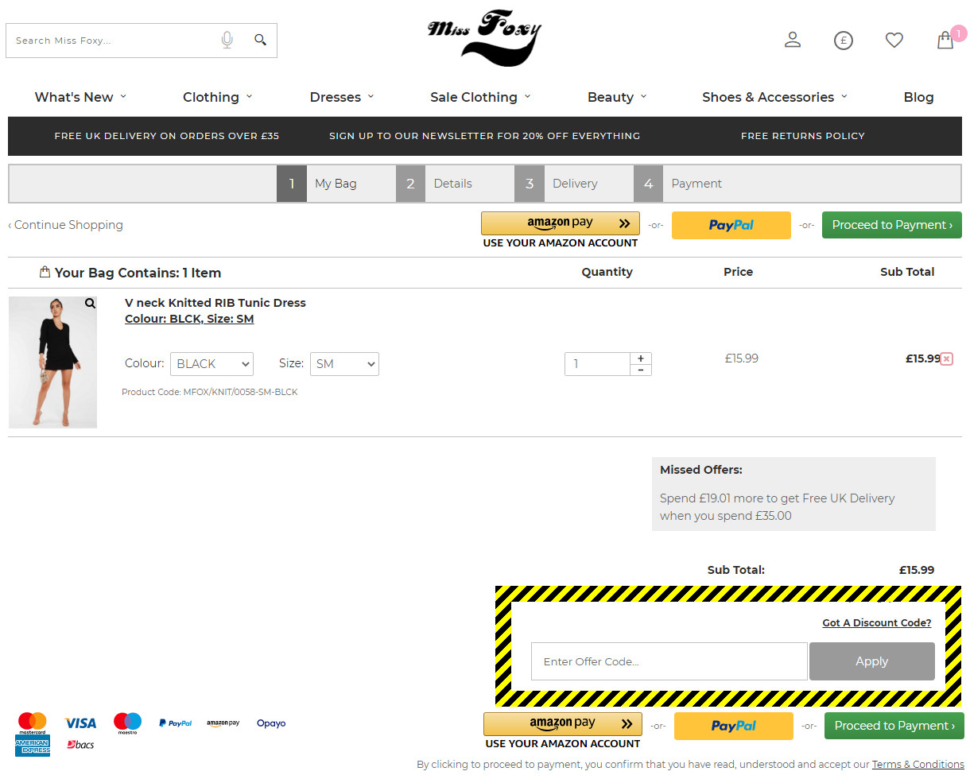The width and height of the screenshot is (970, 779).
Task: Click the Apply offer code button
Action: (872, 661)
